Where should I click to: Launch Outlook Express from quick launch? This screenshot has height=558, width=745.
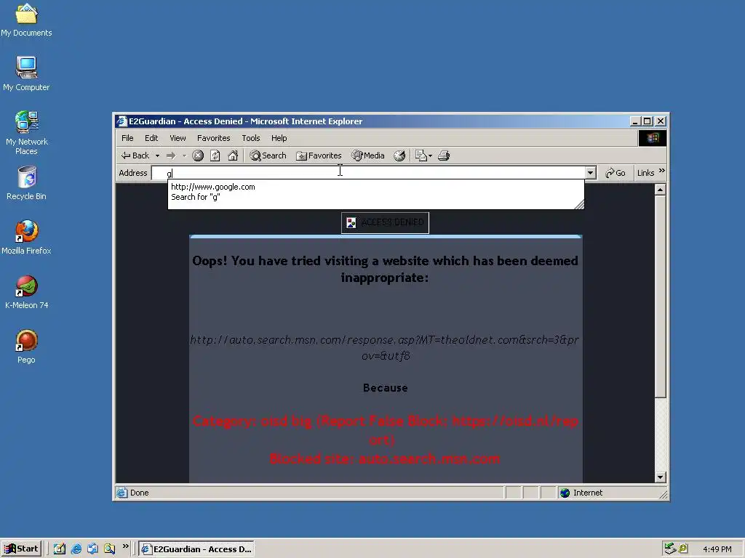92,549
